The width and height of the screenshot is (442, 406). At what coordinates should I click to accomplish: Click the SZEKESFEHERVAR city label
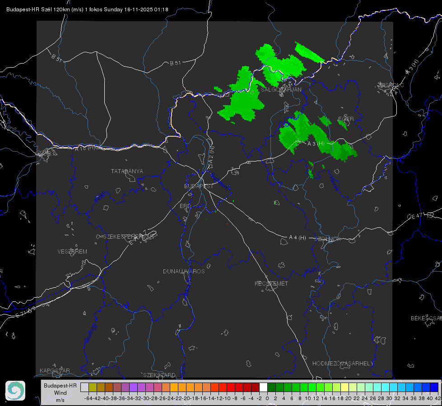[x=128, y=236]
